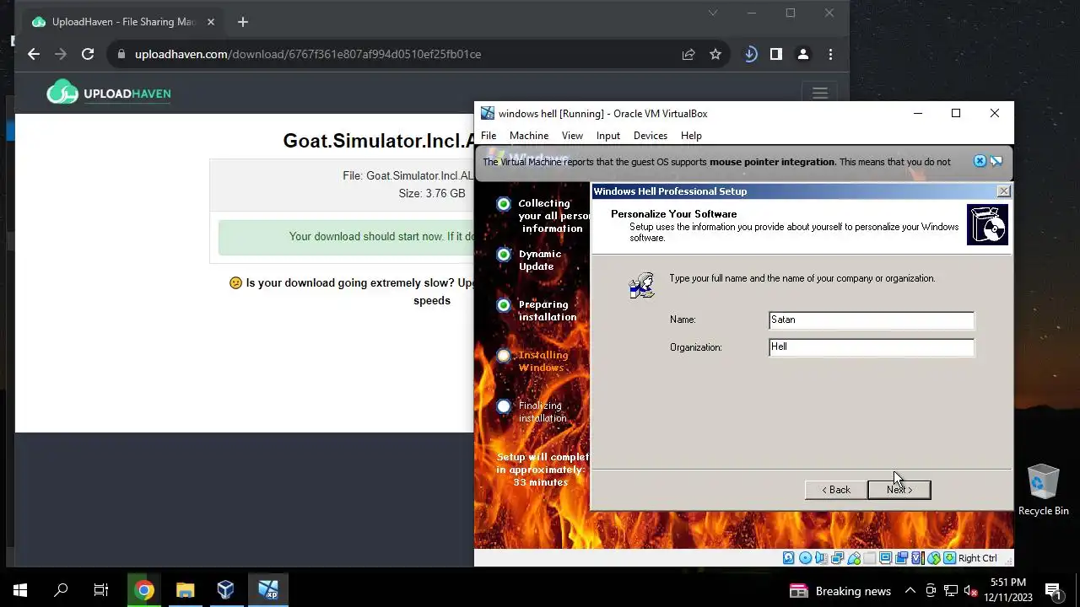Image resolution: width=1080 pixels, height=607 pixels.
Task: Open Chrome three-dot menu
Action: (830, 54)
